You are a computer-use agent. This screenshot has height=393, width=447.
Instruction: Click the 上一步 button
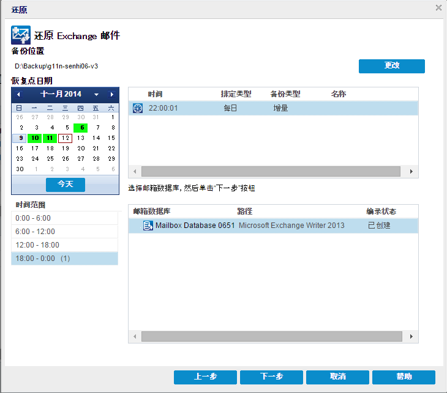[205, 377]
